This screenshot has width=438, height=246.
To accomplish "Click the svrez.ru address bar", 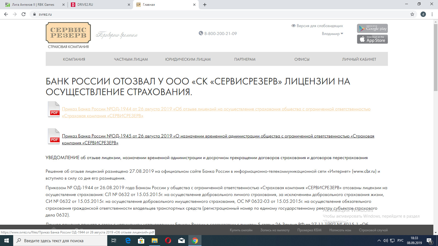I will (223, 14).
